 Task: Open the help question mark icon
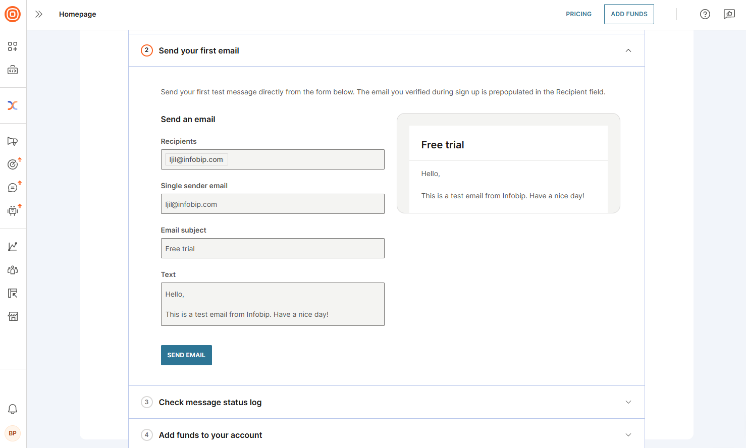pyautogui.click(x=705, y=14)
